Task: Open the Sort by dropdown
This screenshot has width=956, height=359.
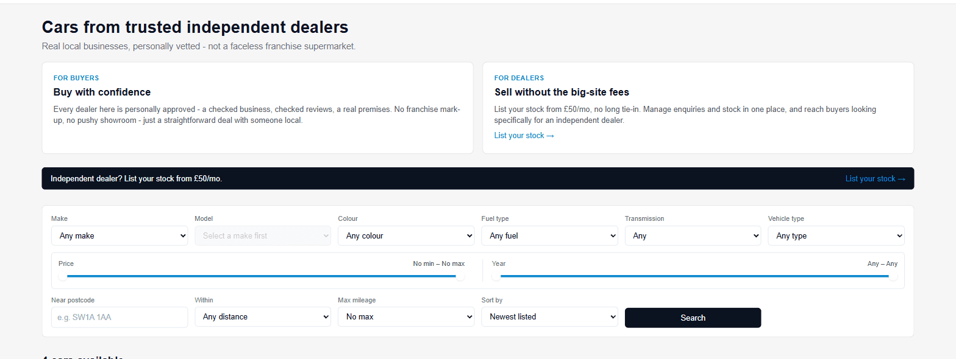Action: (x=549, y=316)
